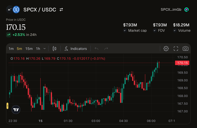Click the green avatar icon beside SPCX...imGb
This screenshot has height=128, width=197.
[187, 10]
